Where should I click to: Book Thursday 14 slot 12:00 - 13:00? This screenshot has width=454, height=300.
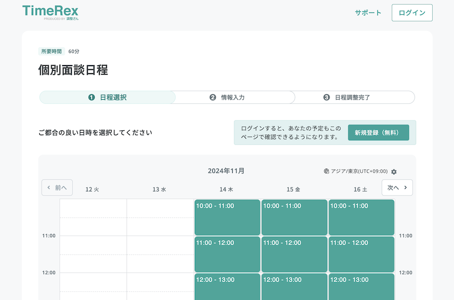tap(227, 287)
